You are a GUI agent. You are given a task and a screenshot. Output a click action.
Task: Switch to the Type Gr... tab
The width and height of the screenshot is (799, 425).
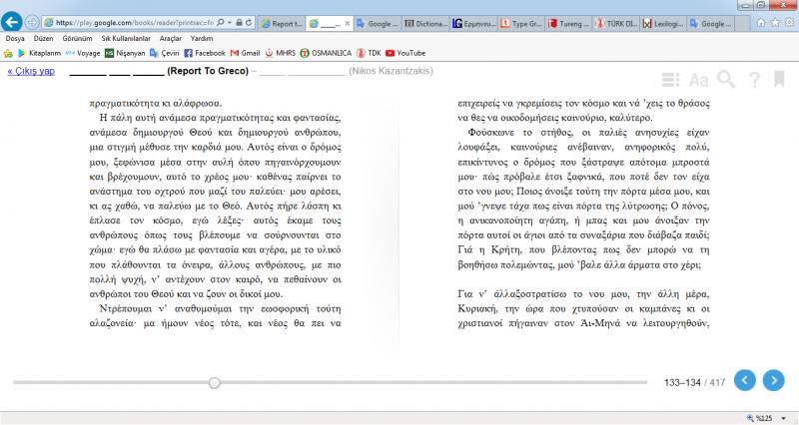click(521, 23)
